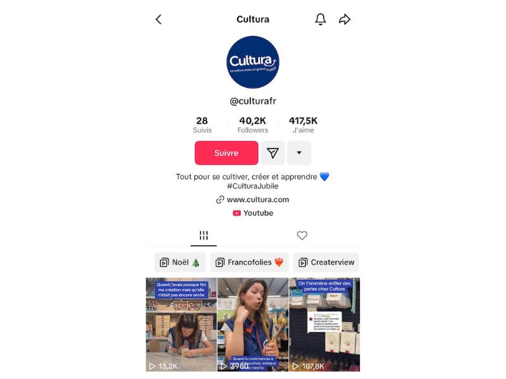This screenshot has width=506, height=379.
Task: Play the pearls video with 107,8K views
Action: [x=324, y=325]
